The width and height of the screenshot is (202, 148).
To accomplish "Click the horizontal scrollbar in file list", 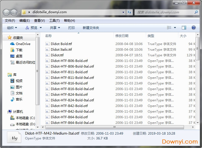I will coord(114,127).
